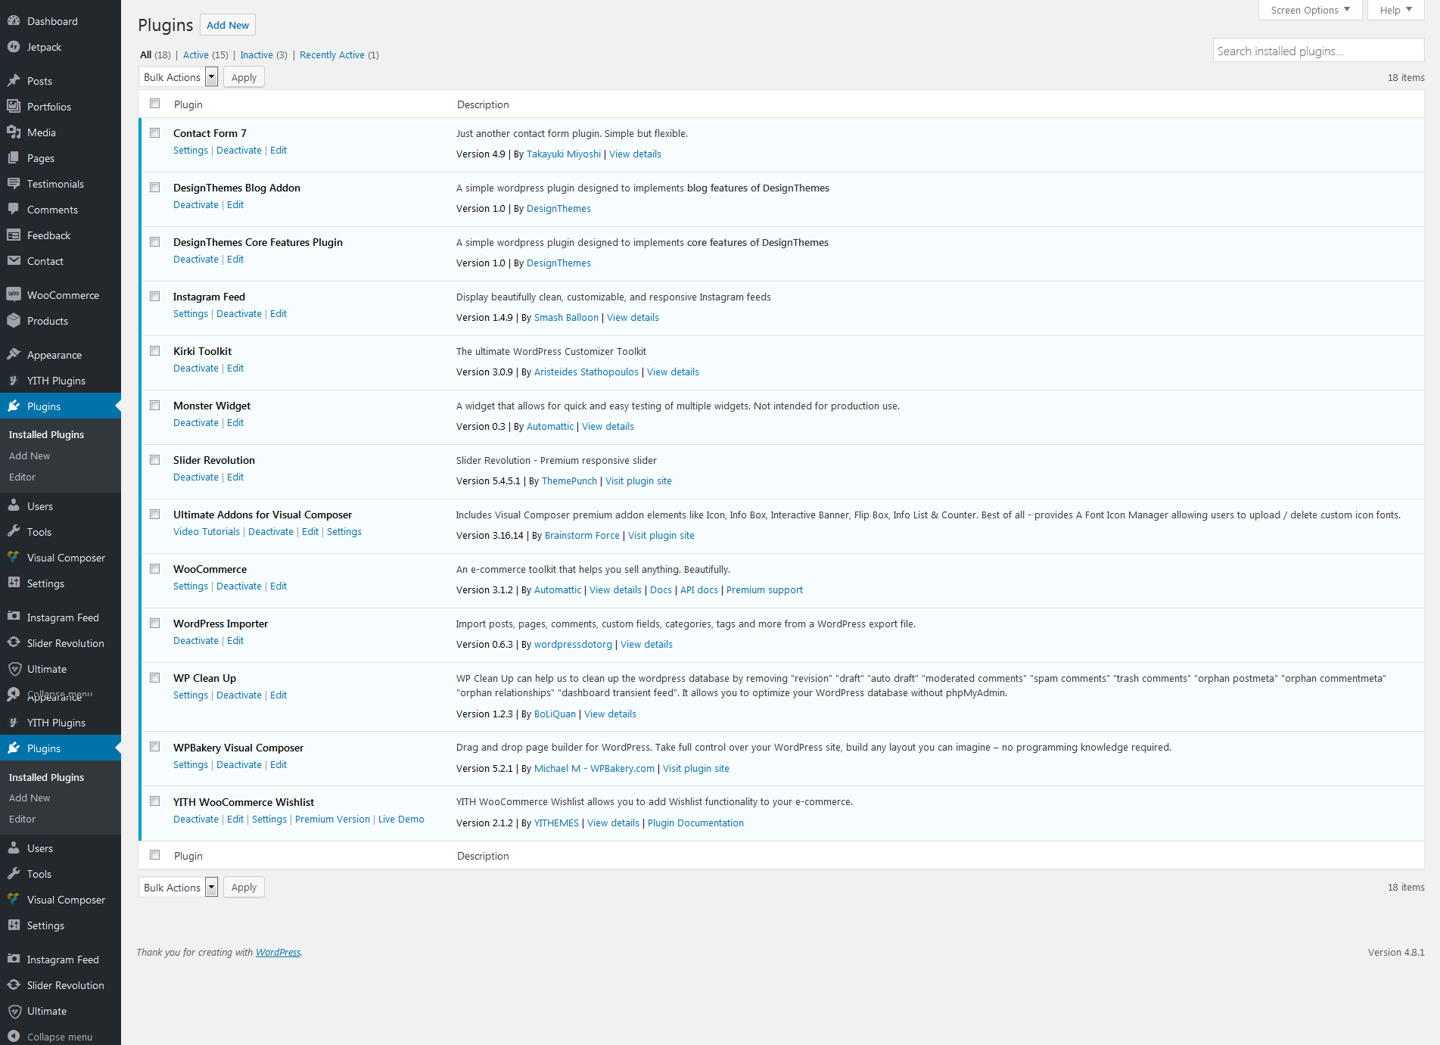Image resolution: width=1440 pixels, height=1045 pixels.
Task: Open the Testimonials sidebar icon
Action: tap(14, 184)
